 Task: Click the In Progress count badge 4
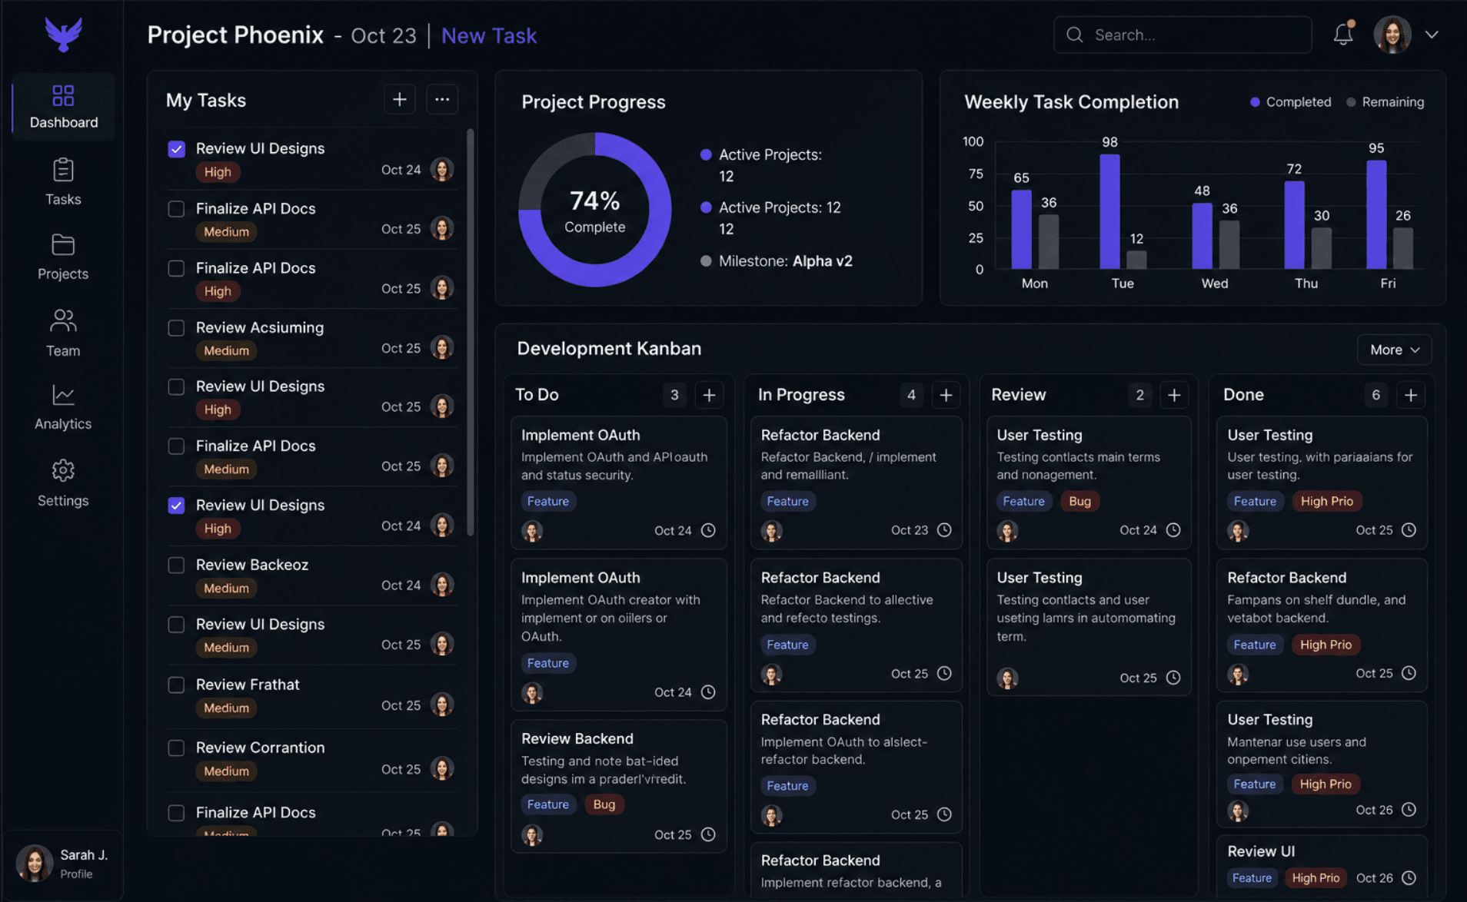pos(911,395)
